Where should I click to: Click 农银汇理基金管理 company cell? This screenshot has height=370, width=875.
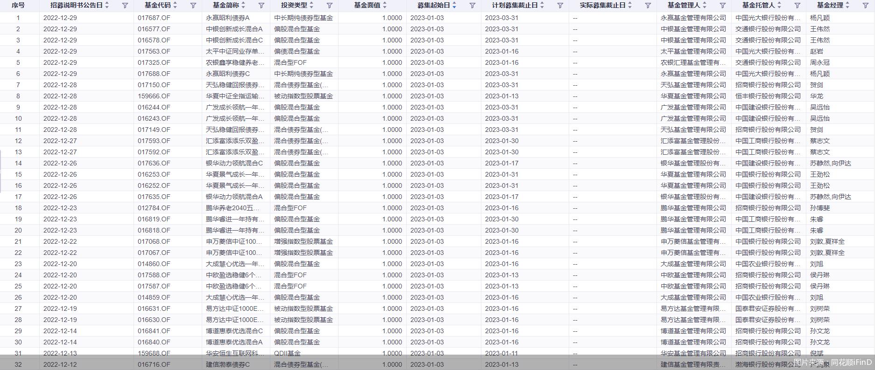(693, 62)
